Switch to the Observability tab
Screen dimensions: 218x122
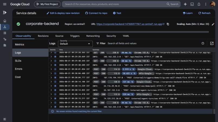point(23,36)
